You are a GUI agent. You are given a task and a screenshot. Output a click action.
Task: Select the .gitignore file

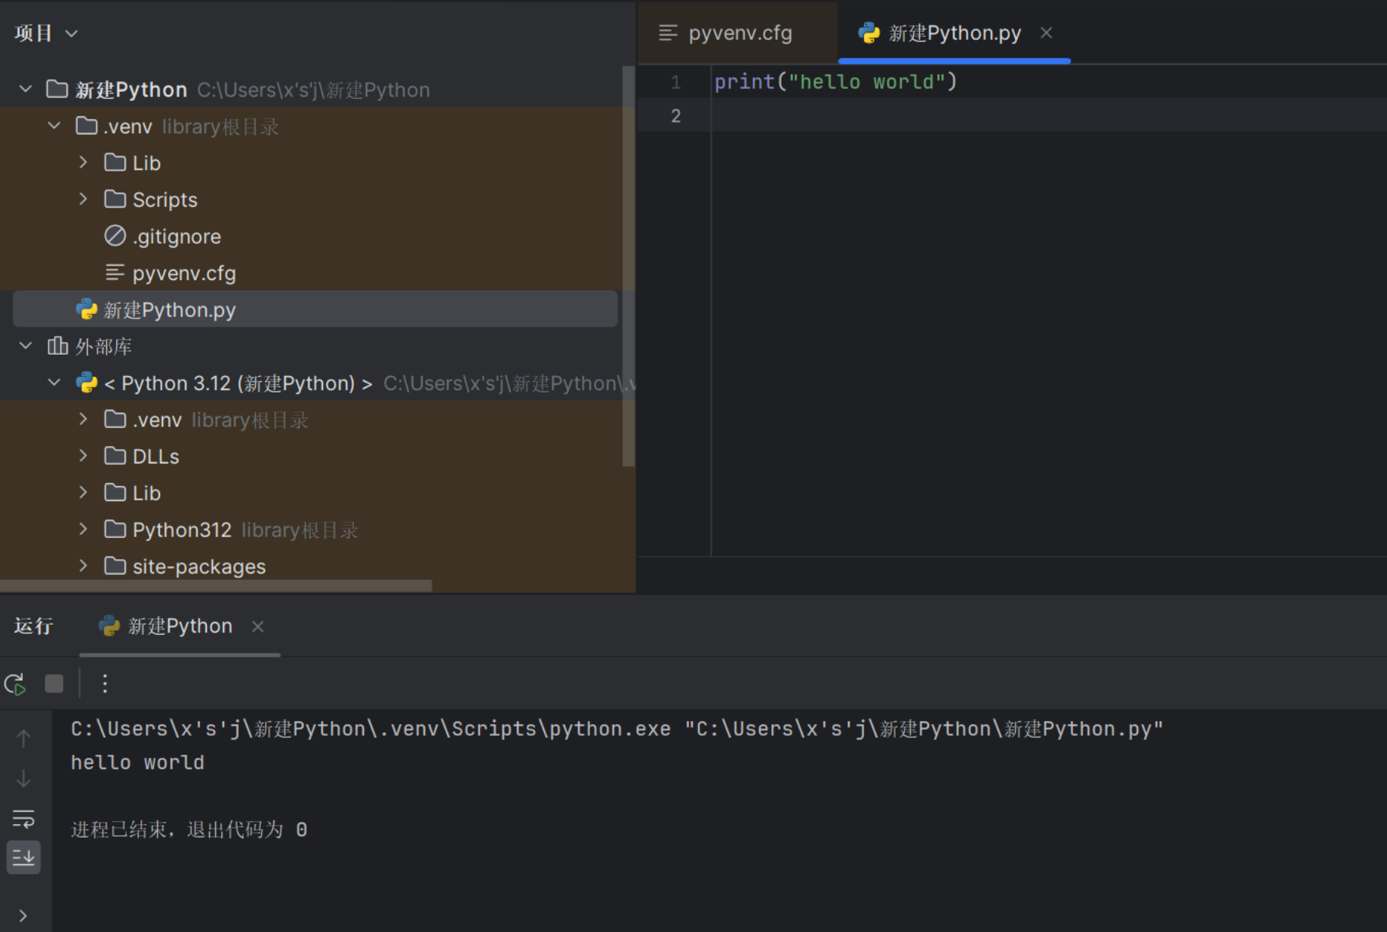point(177,237)
